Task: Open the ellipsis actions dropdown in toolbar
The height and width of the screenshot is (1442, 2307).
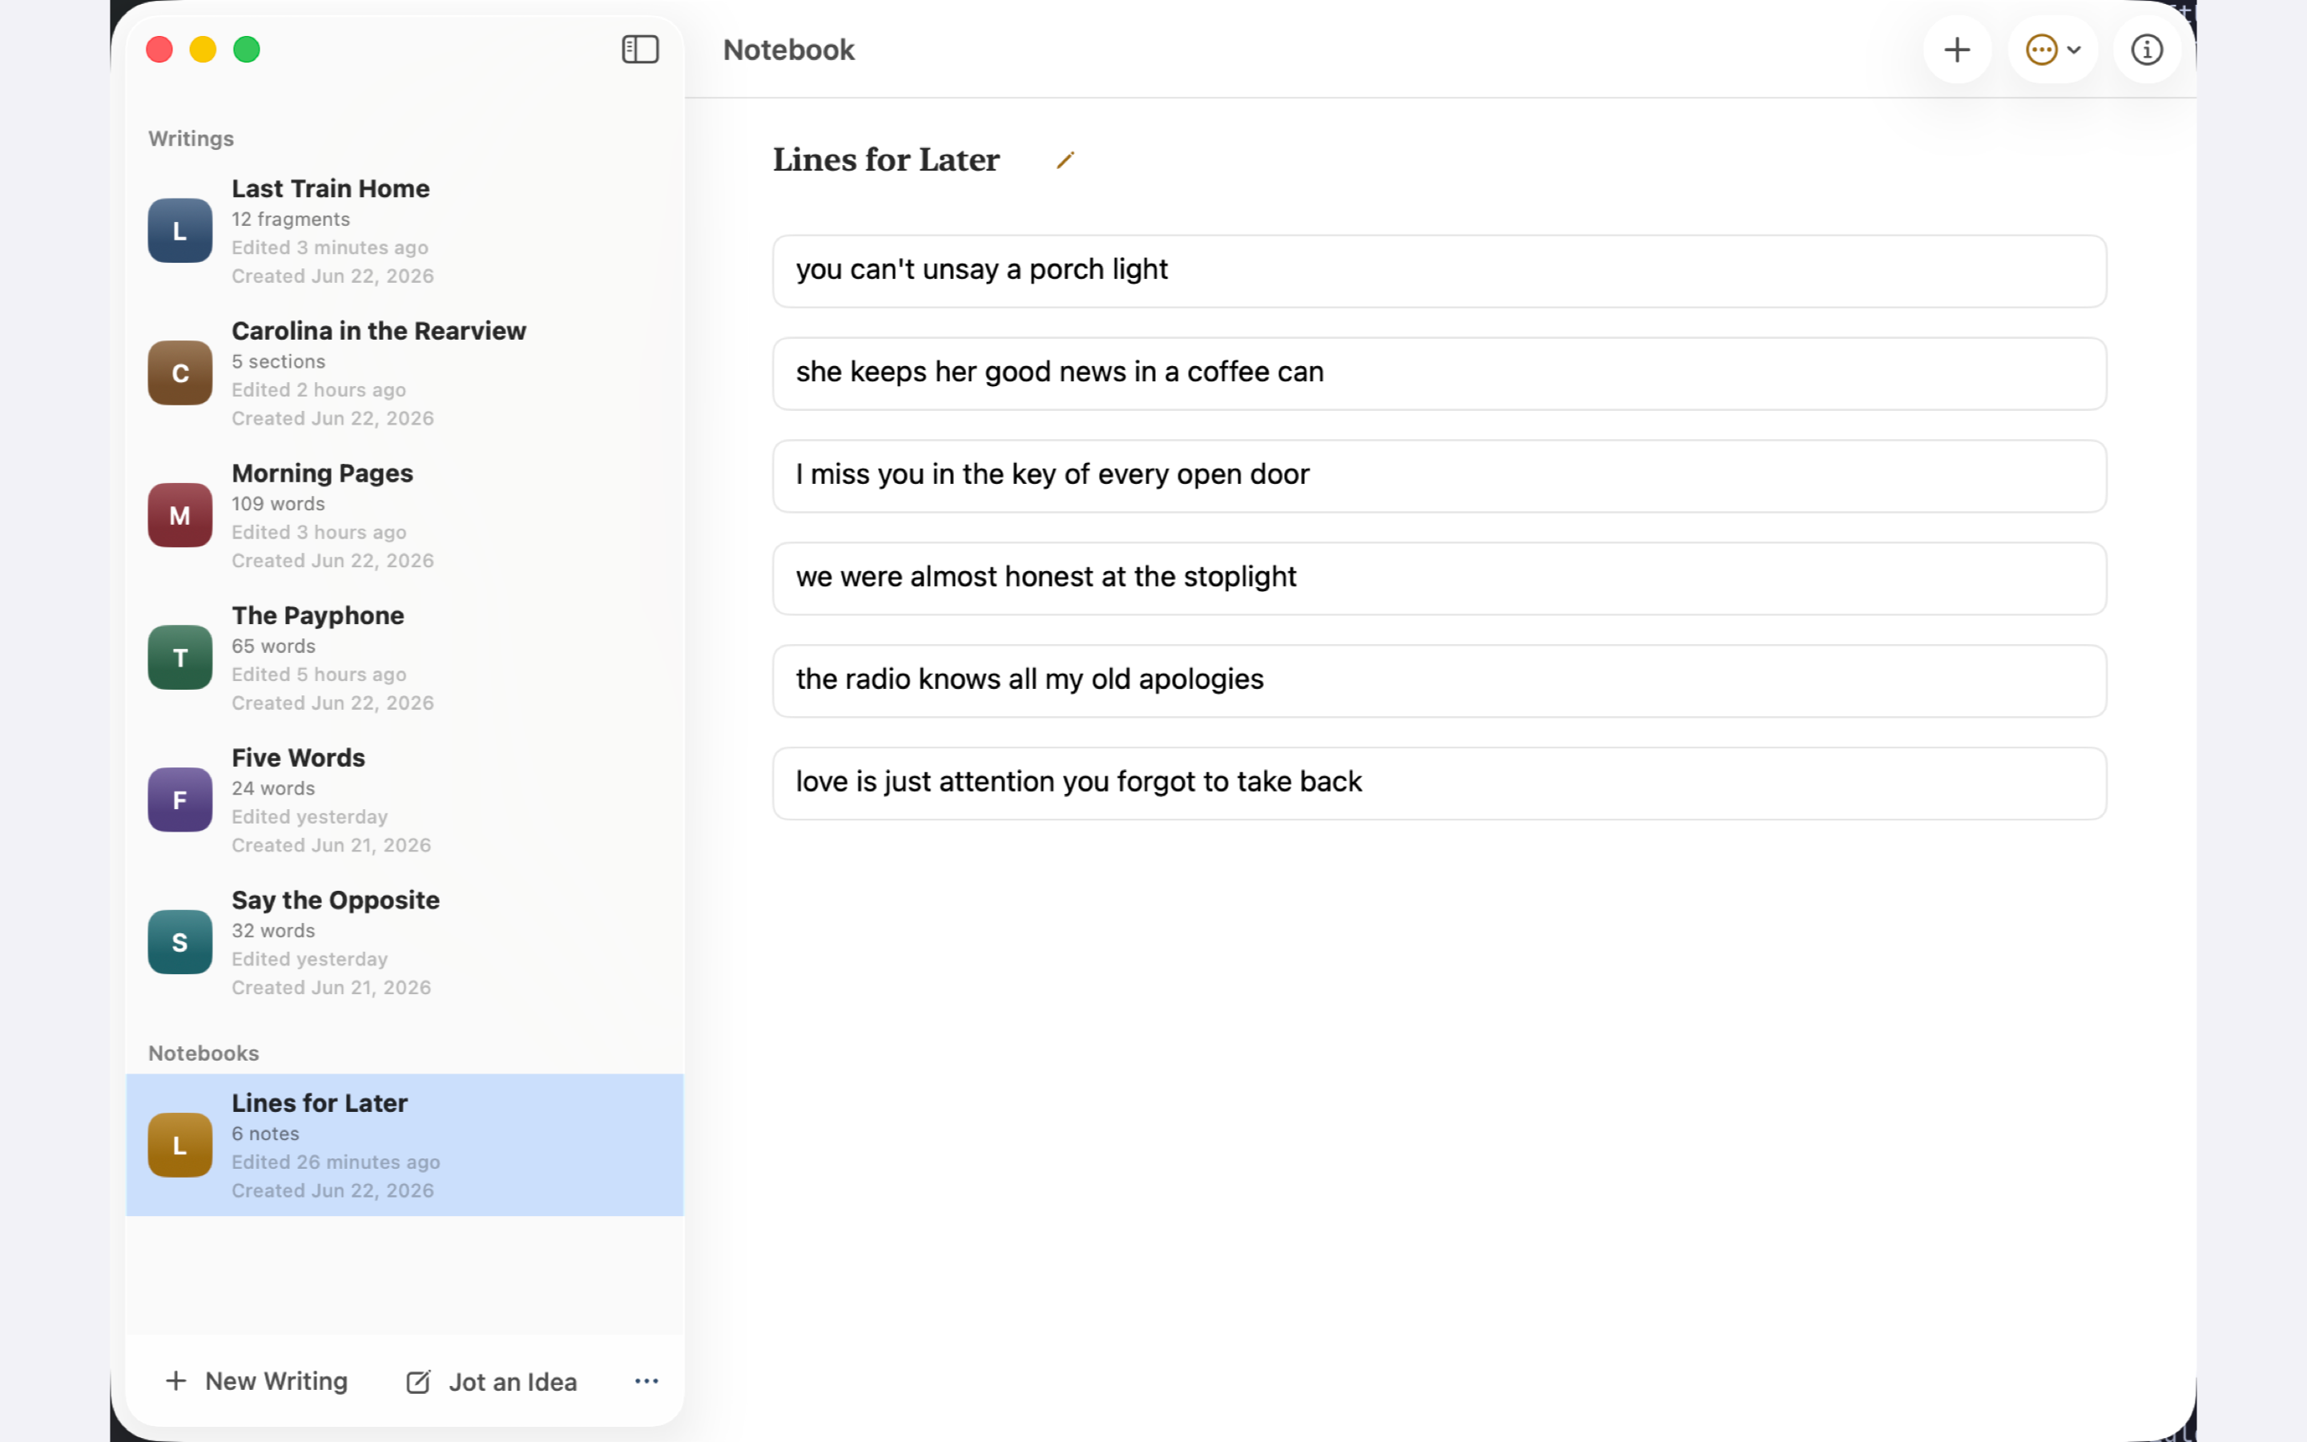Action: click(x=2052, y=50)
